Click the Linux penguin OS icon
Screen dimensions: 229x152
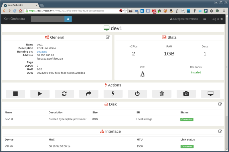point(143,74)
